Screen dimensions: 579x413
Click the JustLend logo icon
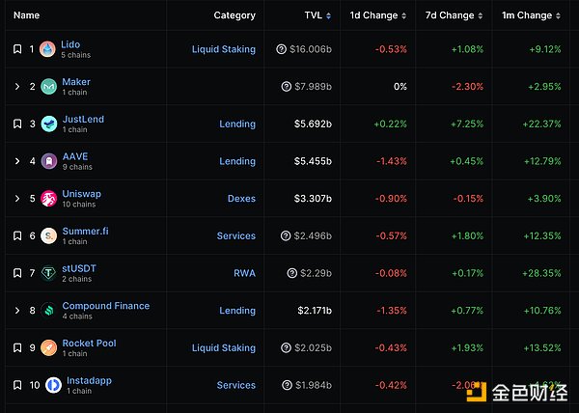[47, 124]
